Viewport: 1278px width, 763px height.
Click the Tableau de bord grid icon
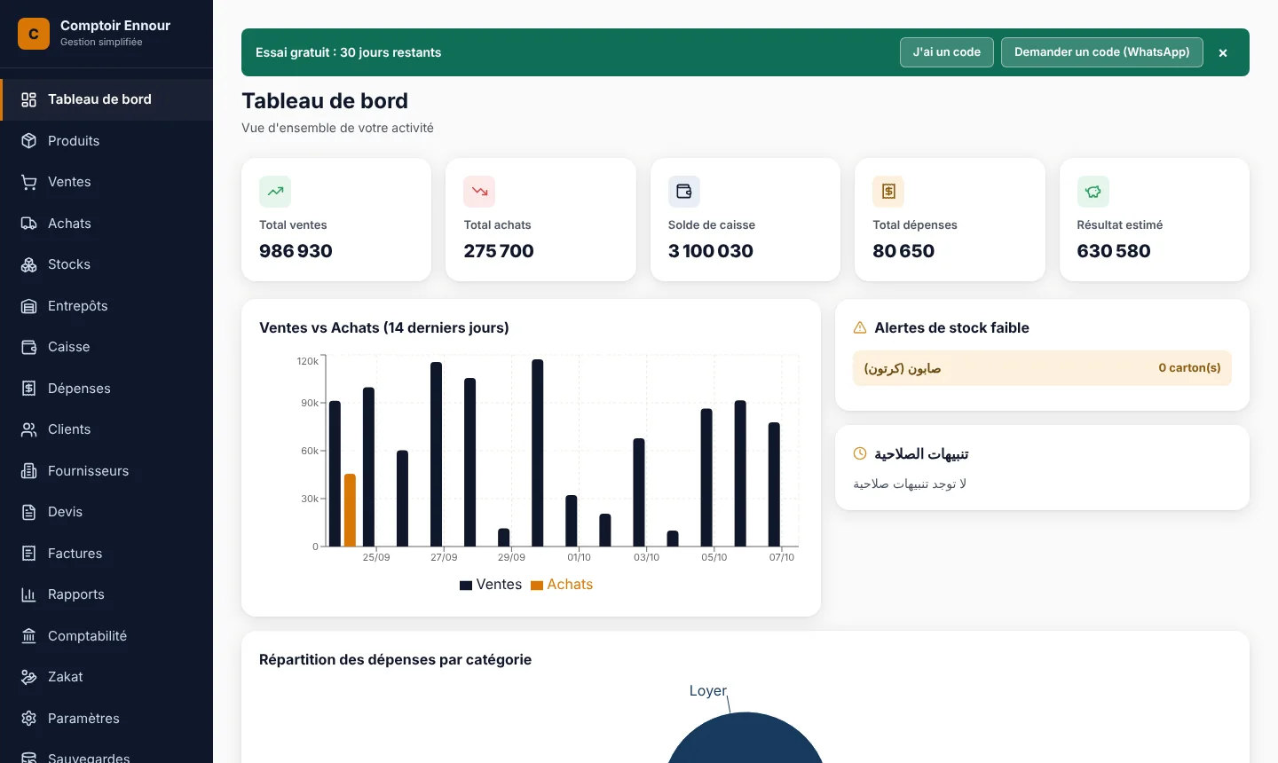click(29, 99)
